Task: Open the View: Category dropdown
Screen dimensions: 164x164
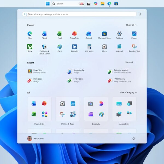Action: [128, 92]
